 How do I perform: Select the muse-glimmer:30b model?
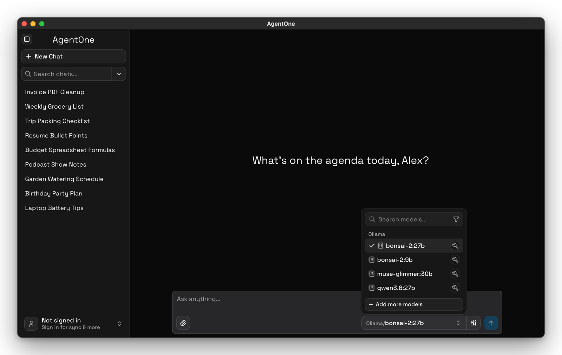click(x=414, y=274)
